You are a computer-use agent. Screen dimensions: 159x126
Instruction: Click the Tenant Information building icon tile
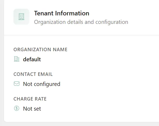pos(21,17)
